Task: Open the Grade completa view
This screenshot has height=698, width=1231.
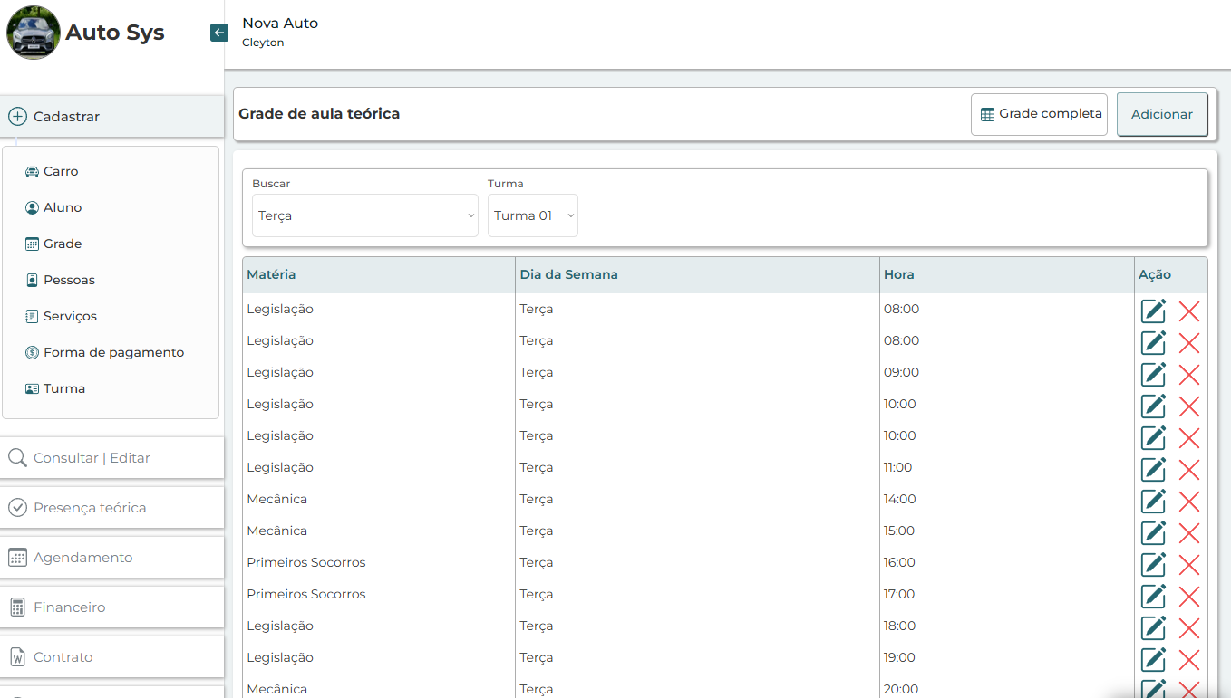Action: (x=1039, y=114)
